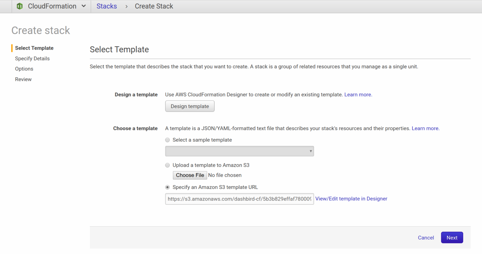Click the Choose File button
The image size is (482, 254).
tap(190, 175)
